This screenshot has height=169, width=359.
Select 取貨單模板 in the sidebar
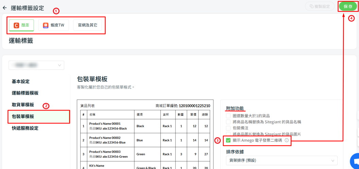pos(23,105)
